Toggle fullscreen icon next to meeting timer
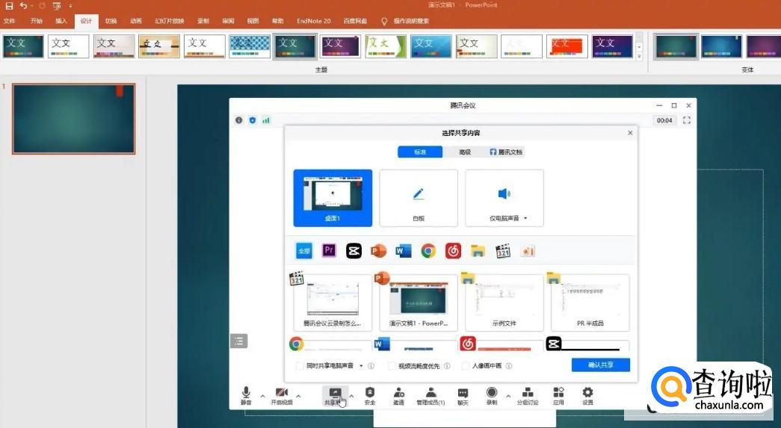 tap(687, 120)
